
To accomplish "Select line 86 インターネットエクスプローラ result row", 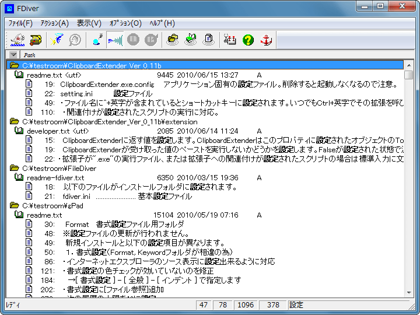I will click(205, 262).
